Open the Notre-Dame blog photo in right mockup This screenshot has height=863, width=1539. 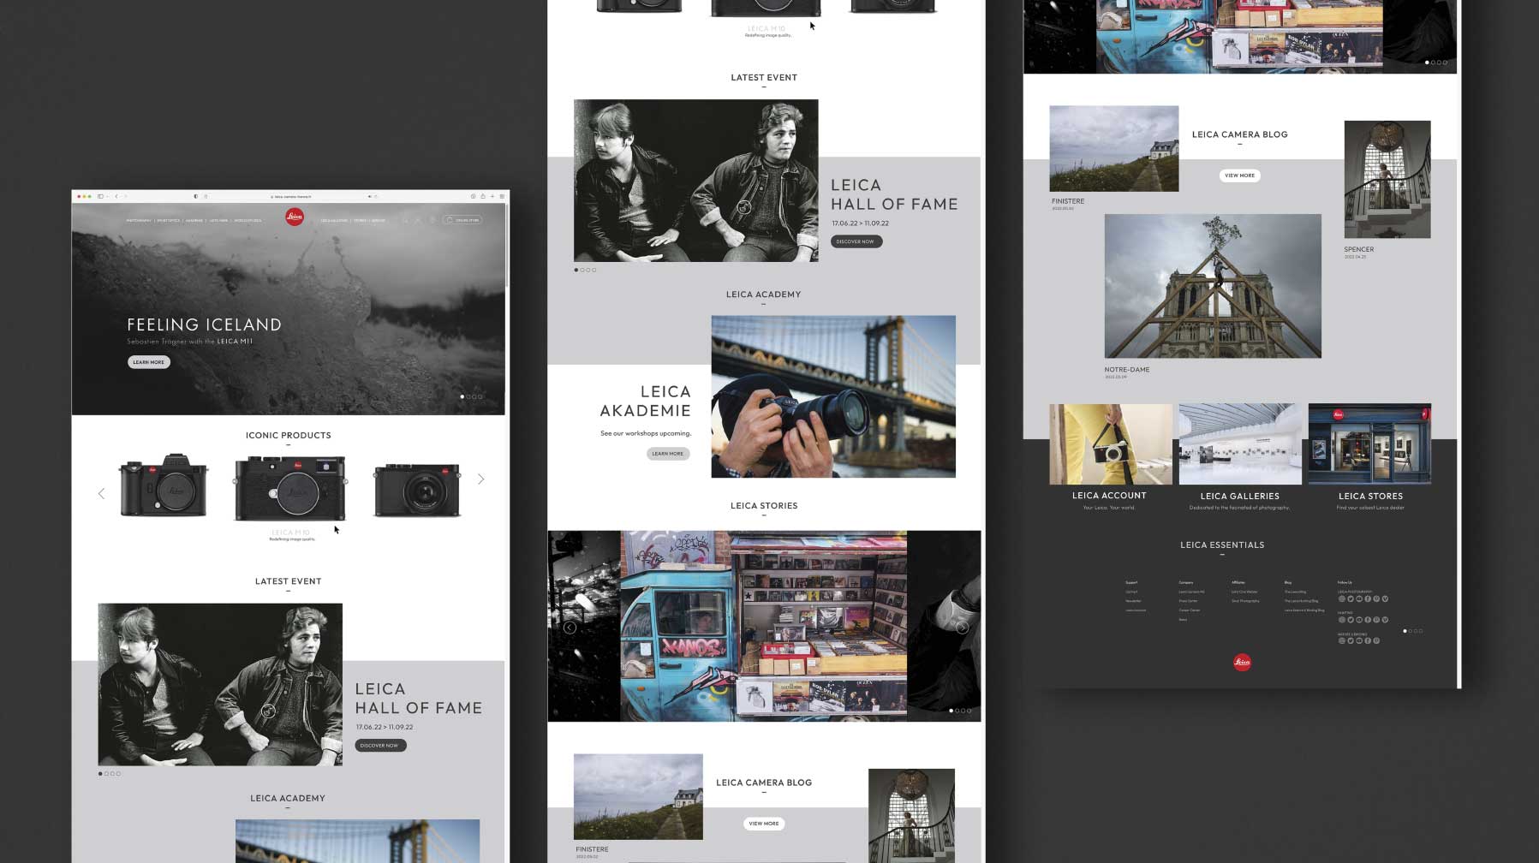tap(1213, 286)
